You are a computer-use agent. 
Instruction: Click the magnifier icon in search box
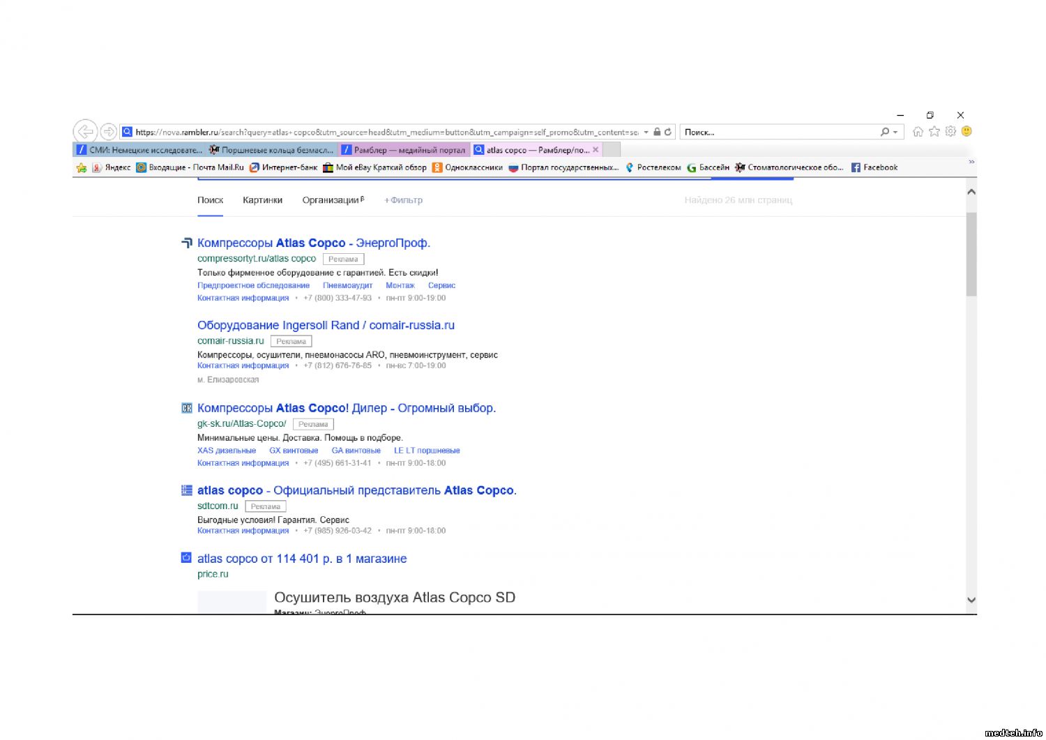(x=885, y=132)
